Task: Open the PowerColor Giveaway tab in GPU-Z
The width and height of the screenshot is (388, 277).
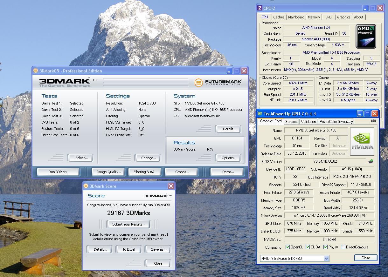Action: [336, 122]
